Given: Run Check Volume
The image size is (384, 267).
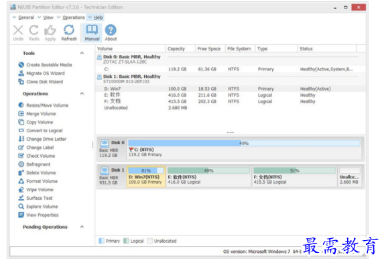Looking at the screenshot, I should point(37,156).
